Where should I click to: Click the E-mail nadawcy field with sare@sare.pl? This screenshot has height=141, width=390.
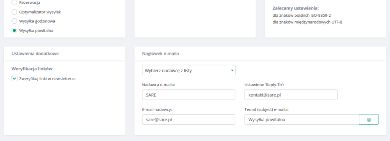189,119
